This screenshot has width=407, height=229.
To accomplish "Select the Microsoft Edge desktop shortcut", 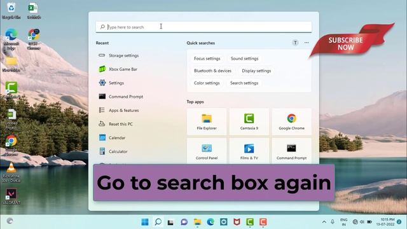I will [11, 39].
